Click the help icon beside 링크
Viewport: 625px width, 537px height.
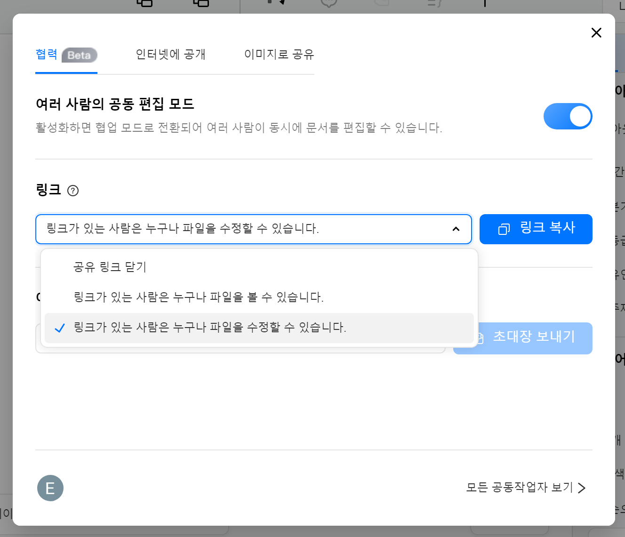pos(73,191)
